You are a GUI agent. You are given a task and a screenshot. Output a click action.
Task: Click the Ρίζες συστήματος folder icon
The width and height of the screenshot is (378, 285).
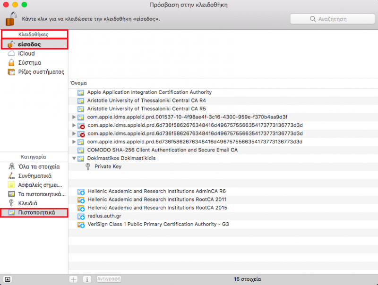[11, 72]
